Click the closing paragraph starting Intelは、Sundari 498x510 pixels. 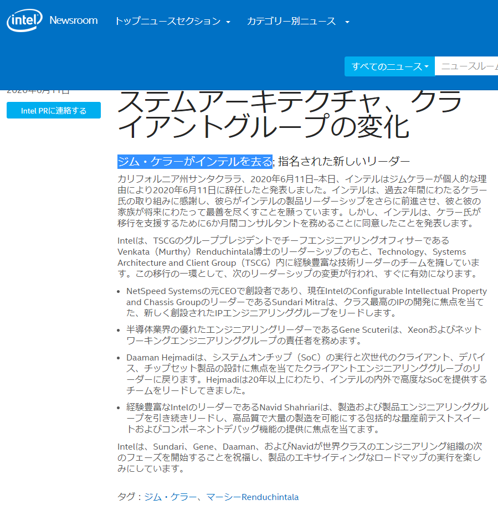point(299,457)
